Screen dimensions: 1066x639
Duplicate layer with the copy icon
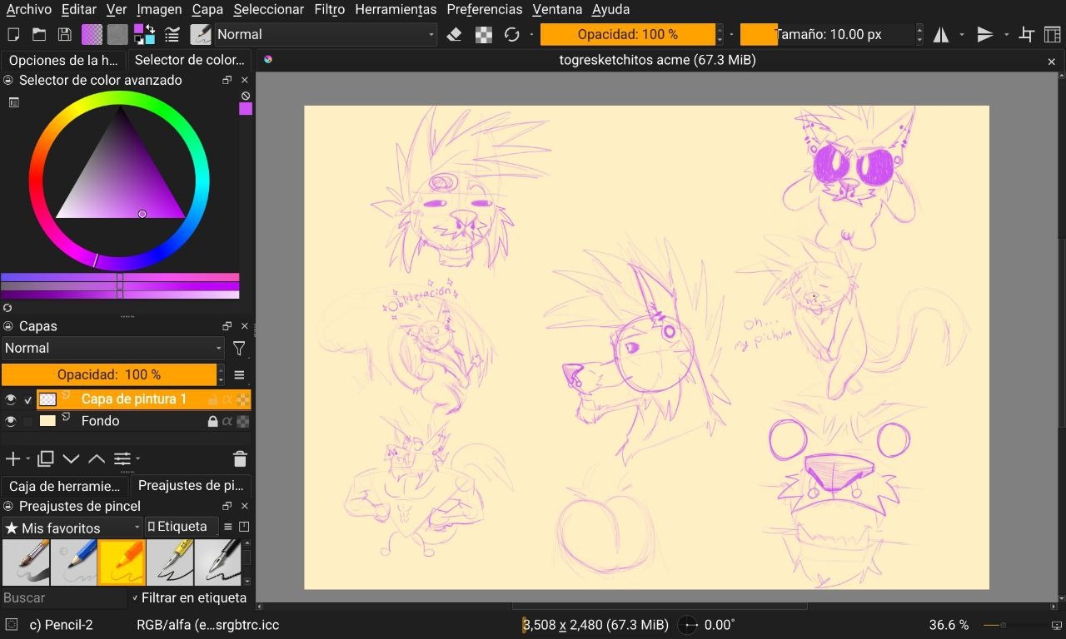[46, 458]
